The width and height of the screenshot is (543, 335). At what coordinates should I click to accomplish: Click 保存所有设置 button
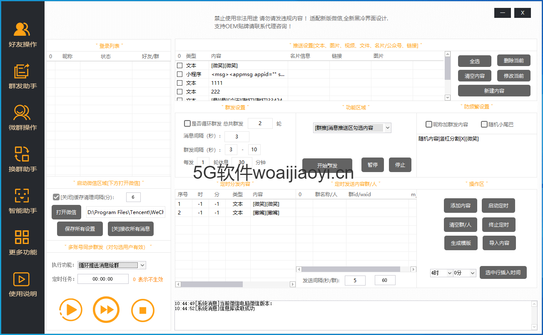point(80,229)
